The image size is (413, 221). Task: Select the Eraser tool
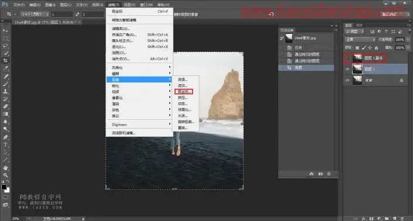point(5,106)
